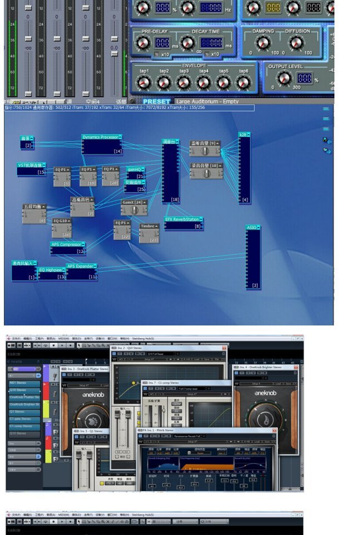Click the Waves logo in Q10 Stereo window
The width and height of the screenshot is (345, 535).
coord(115,359)
